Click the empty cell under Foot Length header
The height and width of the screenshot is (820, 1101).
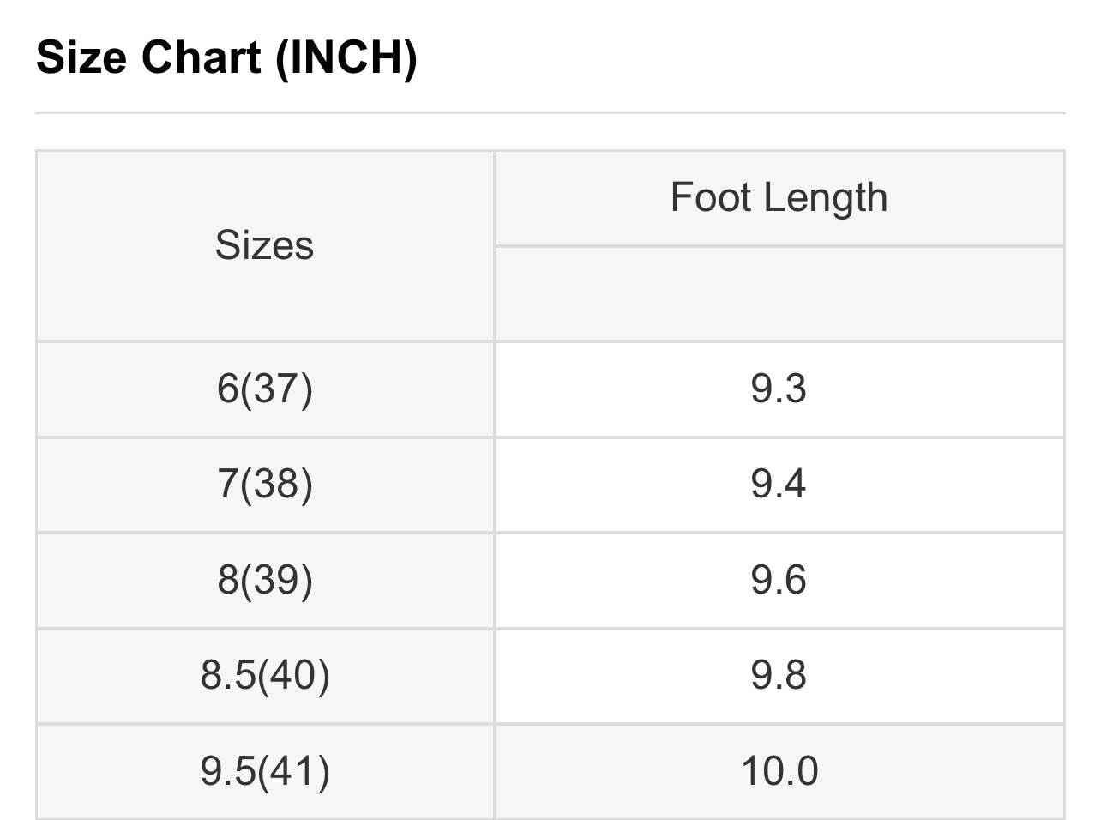pyautogui.click(x=779, y=293)
